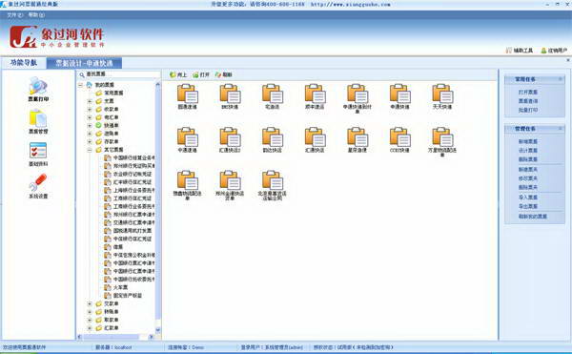Click the 打开票据 link
This screenshot has width=572, height=354.
(528, 92)
